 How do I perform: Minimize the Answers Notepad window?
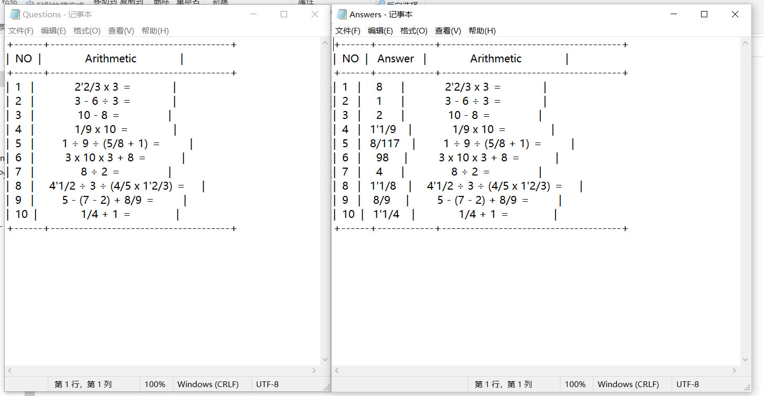point(673,14)
